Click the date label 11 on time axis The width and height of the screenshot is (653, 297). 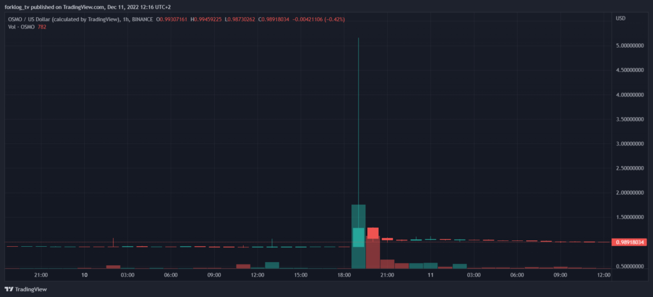(430, 275)
